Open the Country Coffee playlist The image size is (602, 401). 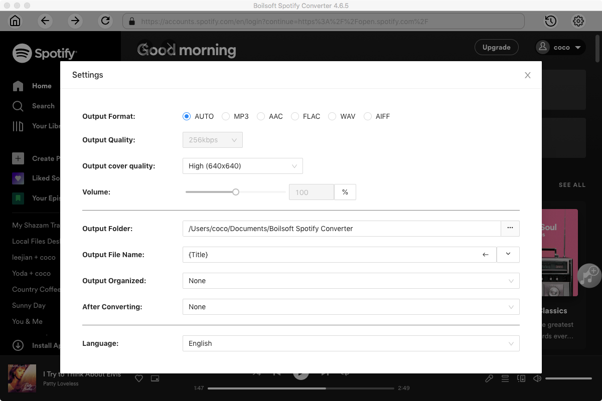36,289
